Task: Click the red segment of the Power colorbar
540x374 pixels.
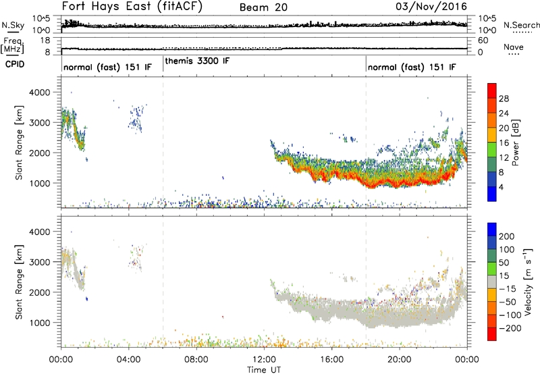Action: pyautogui.click(x=492, y=89)
